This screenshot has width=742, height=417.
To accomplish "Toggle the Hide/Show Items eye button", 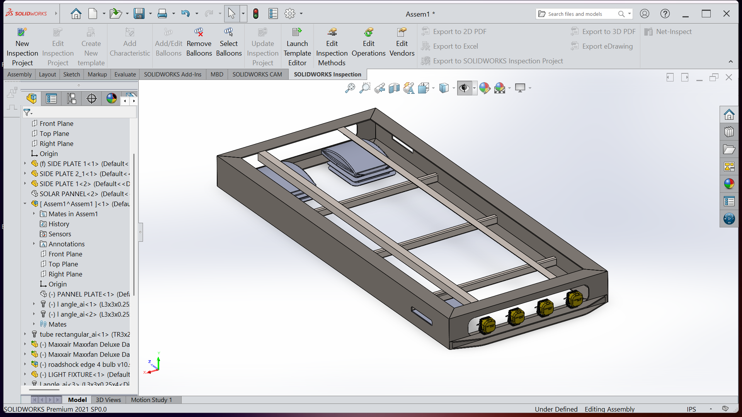I will pos(464,88).
